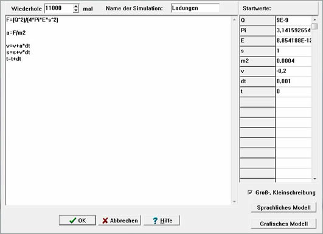Viewport: 323px width, 234px height.
Task: Increase the Wiederhole repeat count
Action: 76,6
